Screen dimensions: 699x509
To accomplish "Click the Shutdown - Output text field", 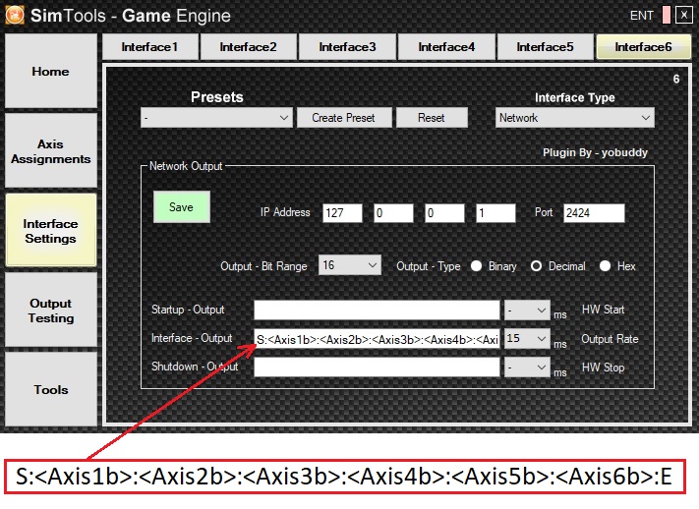I will click(x=377, y=368).
